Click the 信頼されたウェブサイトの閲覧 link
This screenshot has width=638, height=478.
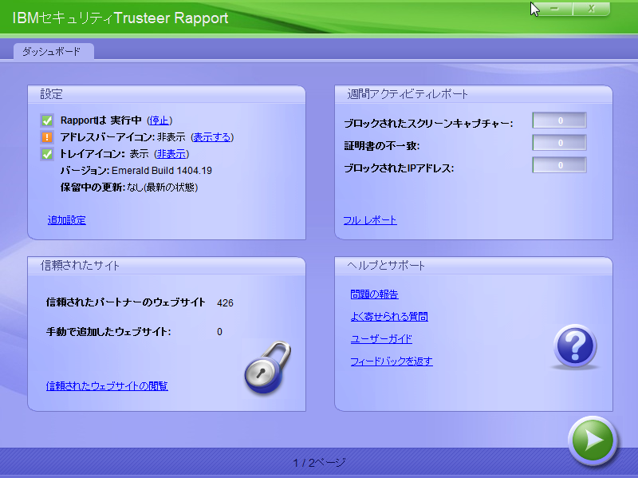[107, 385]
